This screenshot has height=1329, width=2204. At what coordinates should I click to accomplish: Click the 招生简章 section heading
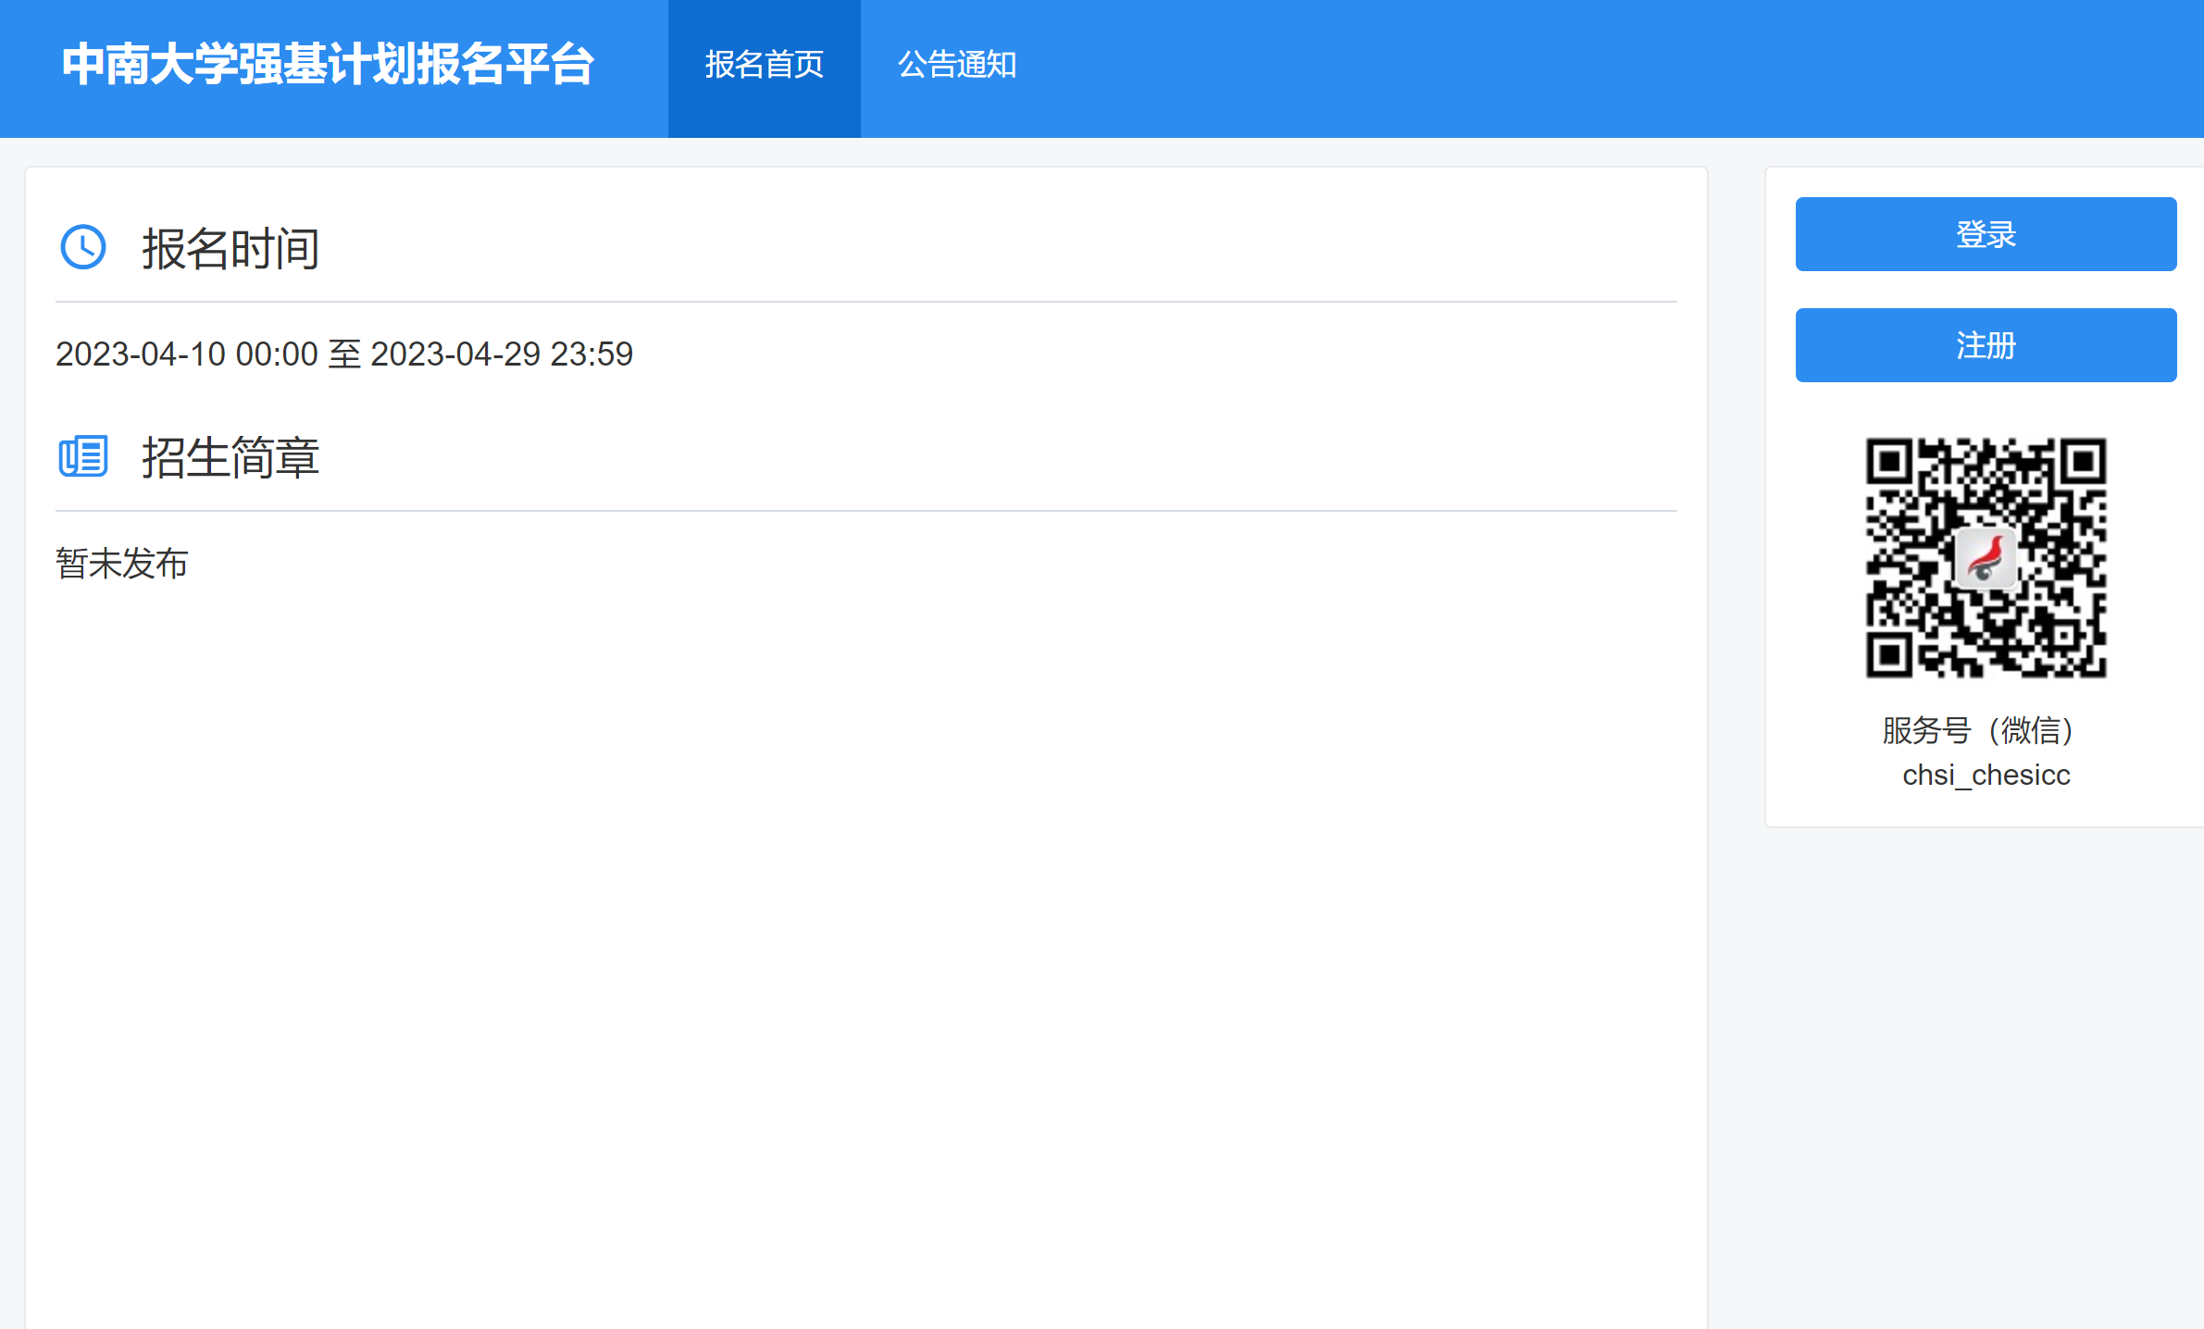(230, 458)
